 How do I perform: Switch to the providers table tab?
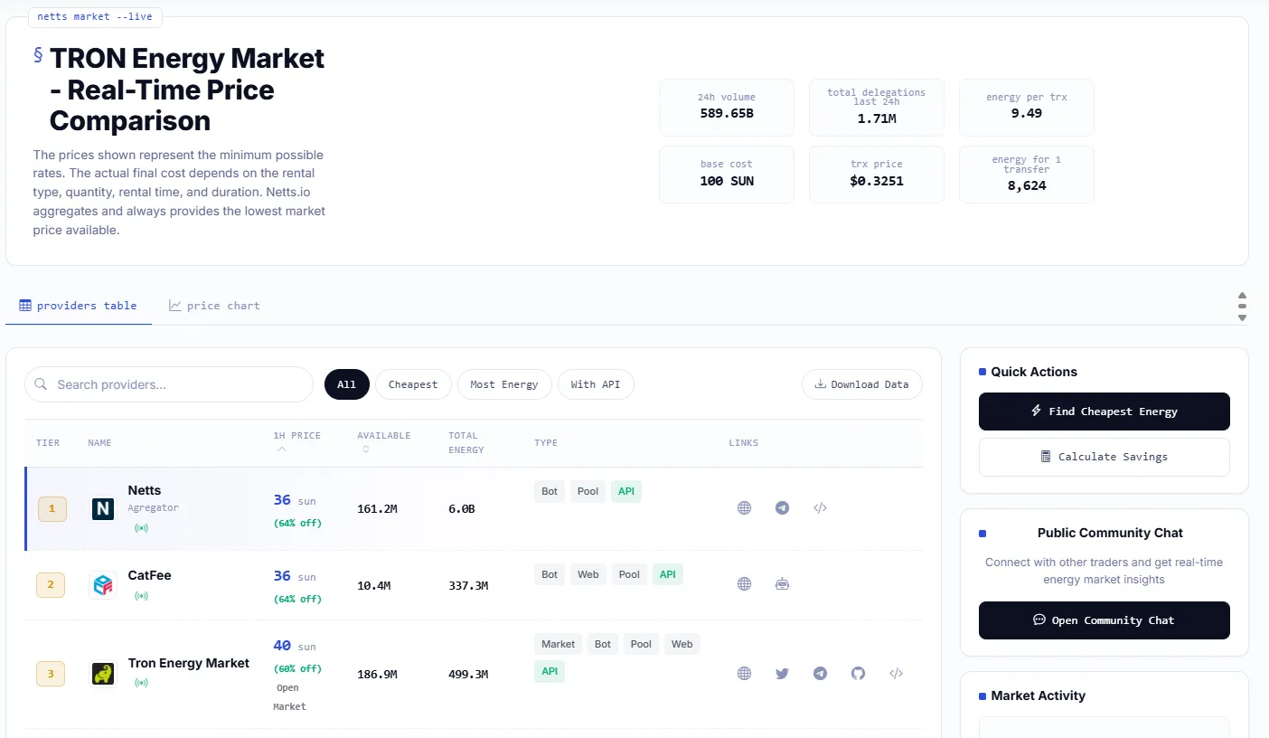point(79,306)
